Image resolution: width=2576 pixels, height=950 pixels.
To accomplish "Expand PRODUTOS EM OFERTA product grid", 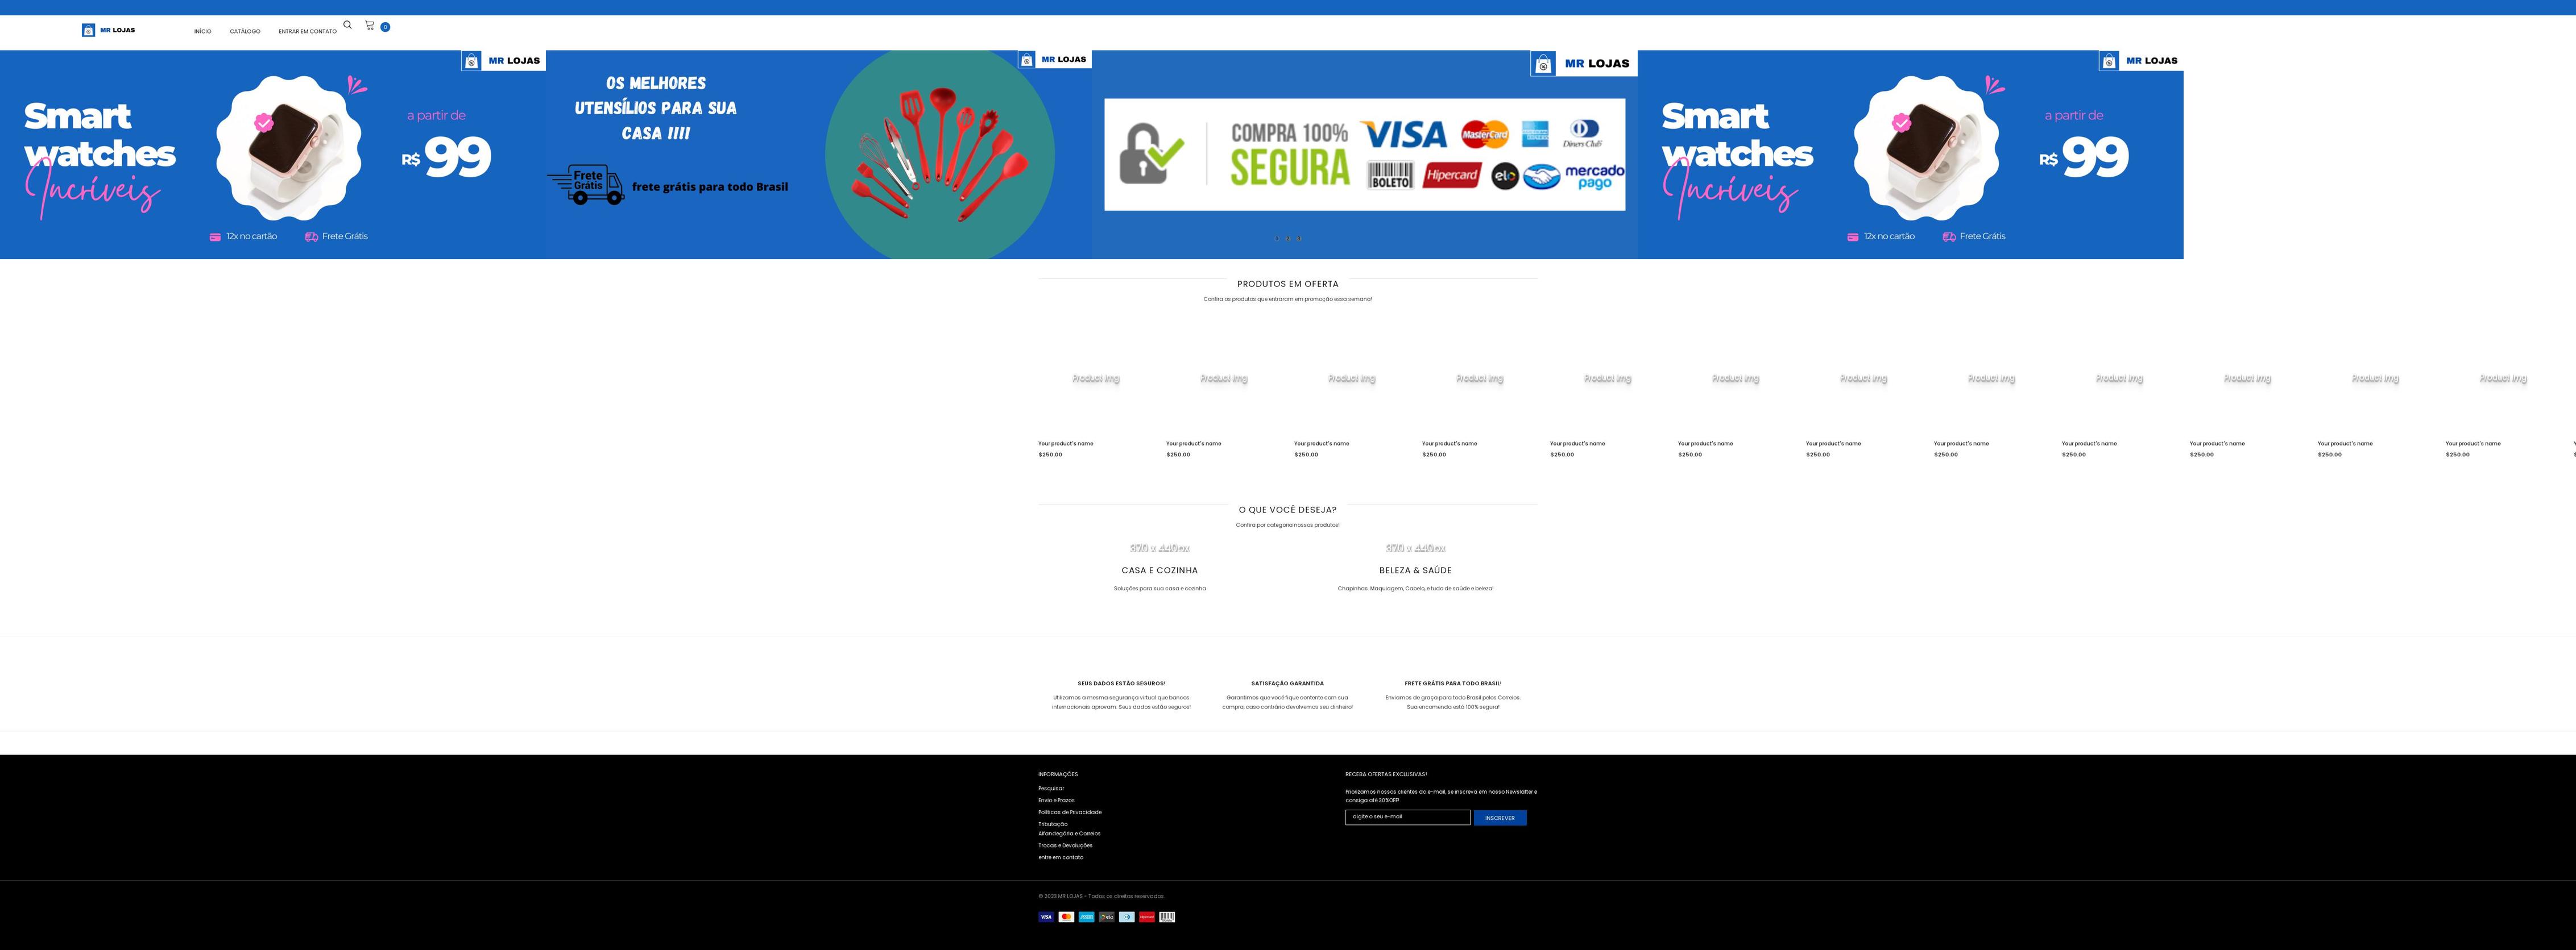I will coord(1288,284).
